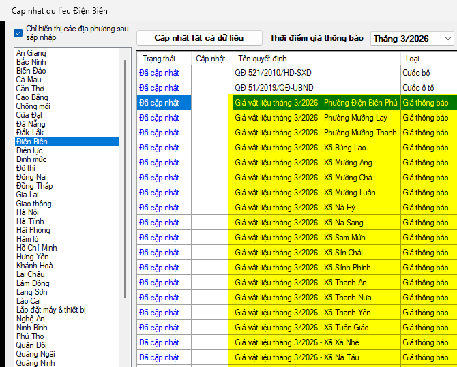Select Hồ Chí Minh in the list
The image size is (457, 367).
37,248
